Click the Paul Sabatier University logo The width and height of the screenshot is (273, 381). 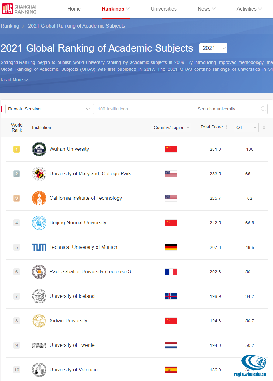[39, 272]
